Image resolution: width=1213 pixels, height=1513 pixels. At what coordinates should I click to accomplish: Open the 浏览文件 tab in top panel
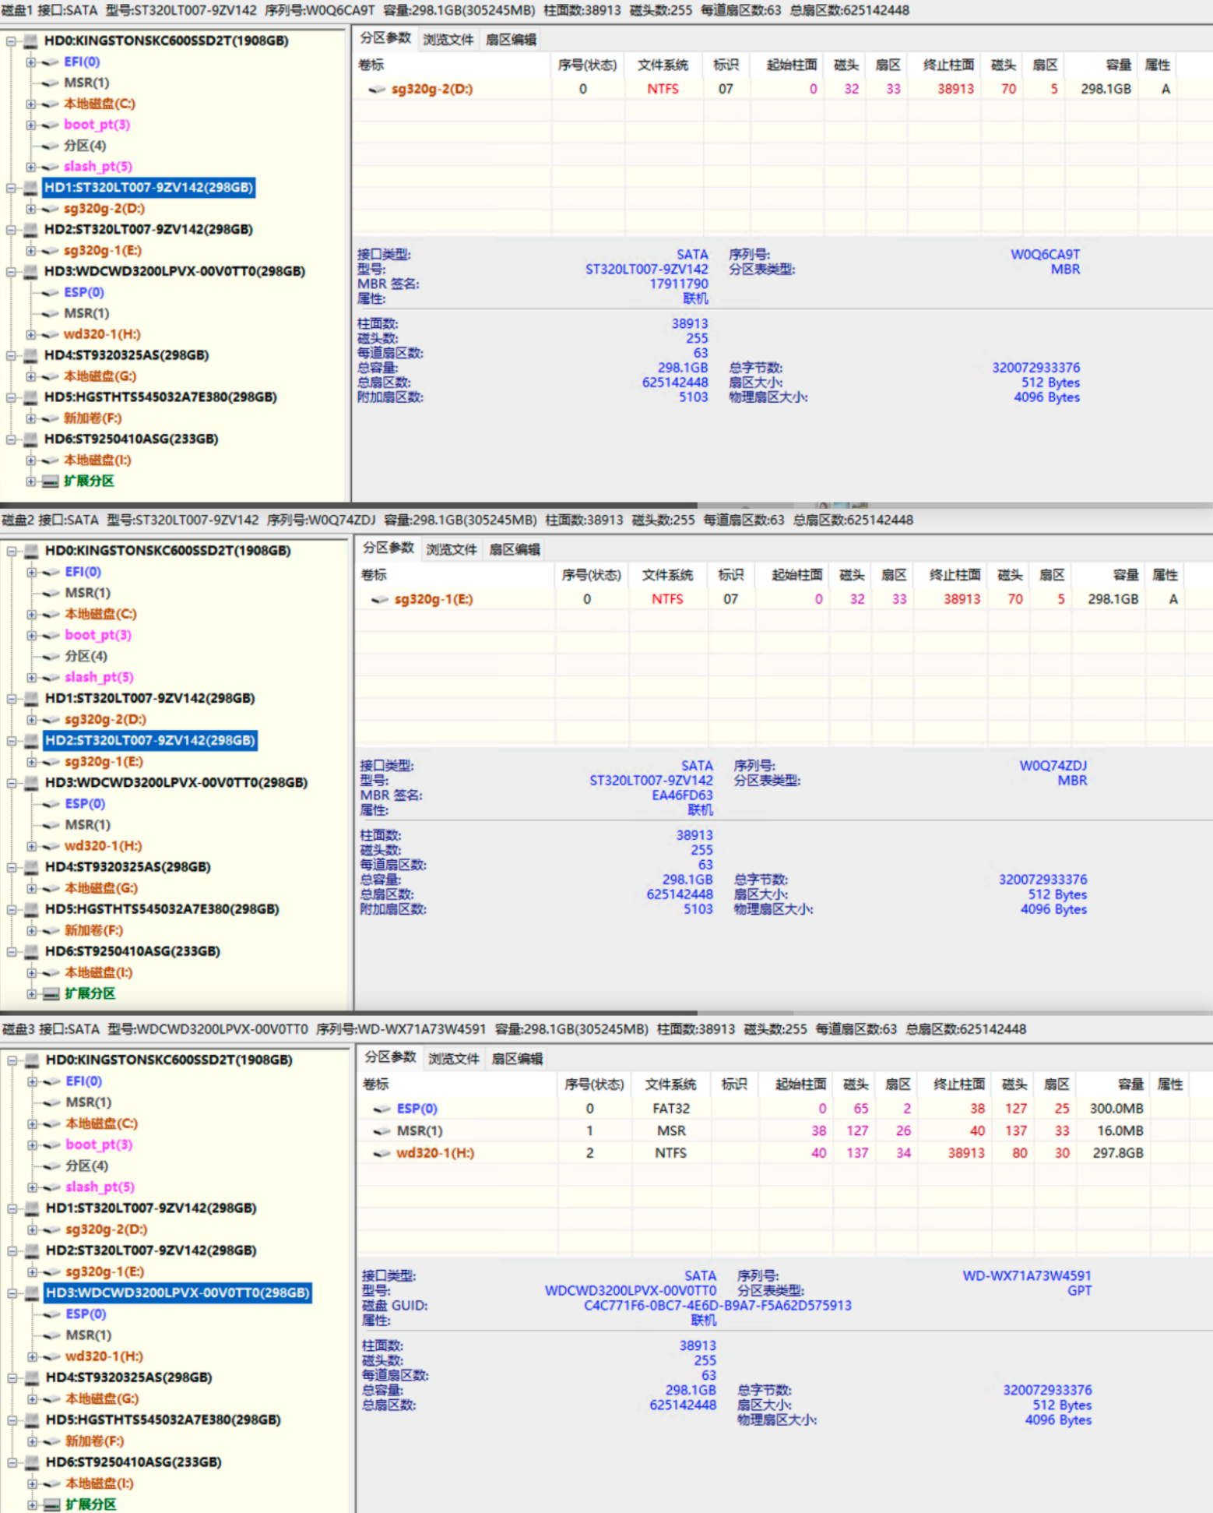(x=448, y=40)
